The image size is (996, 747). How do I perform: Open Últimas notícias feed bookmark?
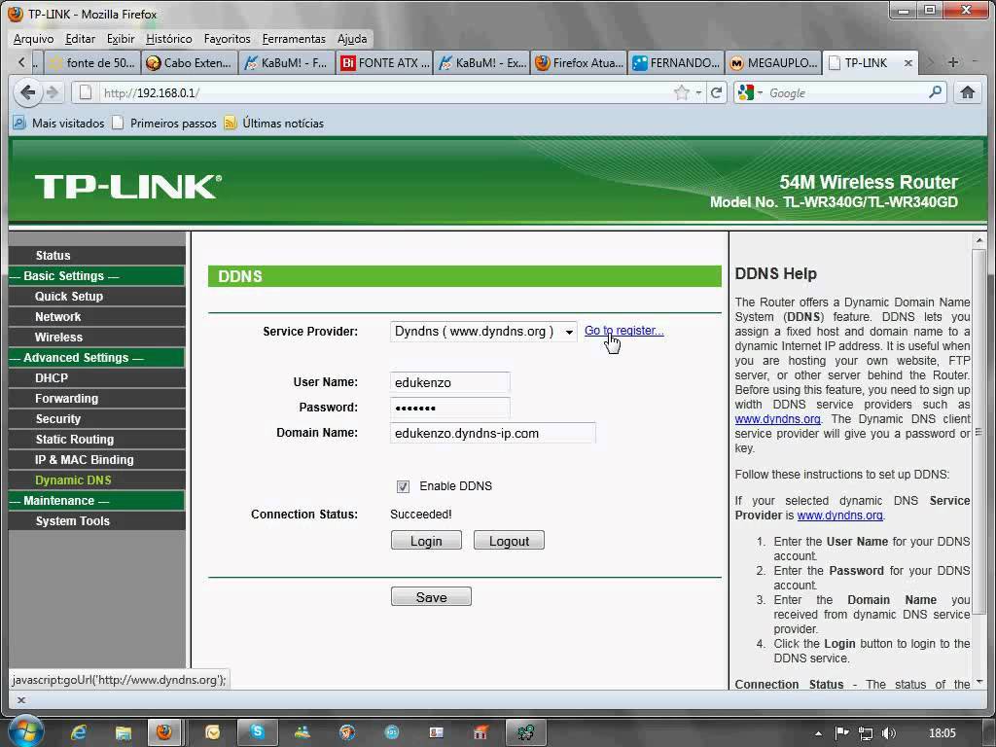click(273, 124)
